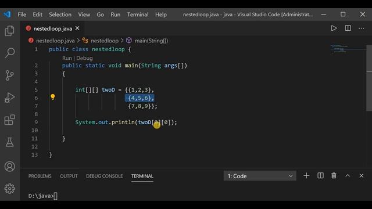Click the lightbulb quick-fix on line 6
Image resolution: width=372 pixels, height=209 pixels.
click(x=53, y=97)
